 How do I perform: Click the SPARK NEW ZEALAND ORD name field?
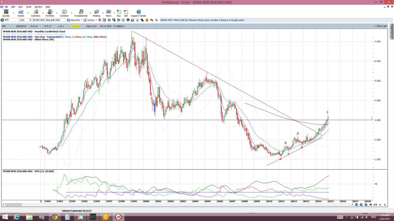click(x=49, y=20)
